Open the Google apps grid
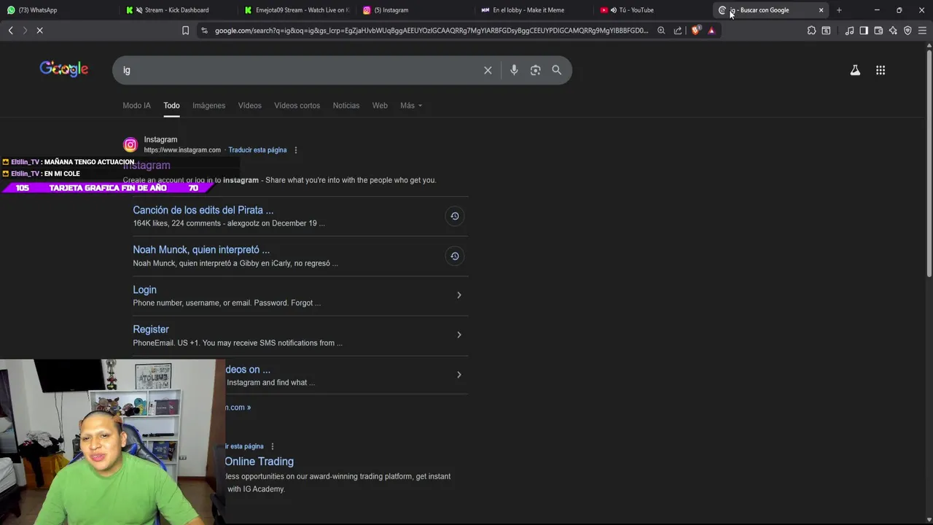This screenshot has height=525, width=933. pyautogui.click(x=881, y=70)
